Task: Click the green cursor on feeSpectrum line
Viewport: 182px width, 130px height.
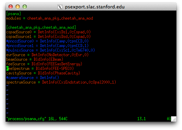Action: point(7,69)
